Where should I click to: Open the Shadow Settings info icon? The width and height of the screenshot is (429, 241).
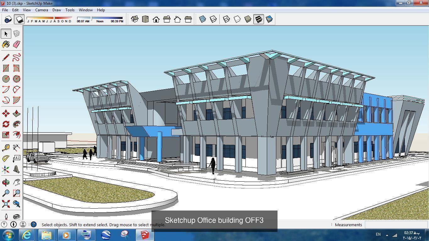8,19
